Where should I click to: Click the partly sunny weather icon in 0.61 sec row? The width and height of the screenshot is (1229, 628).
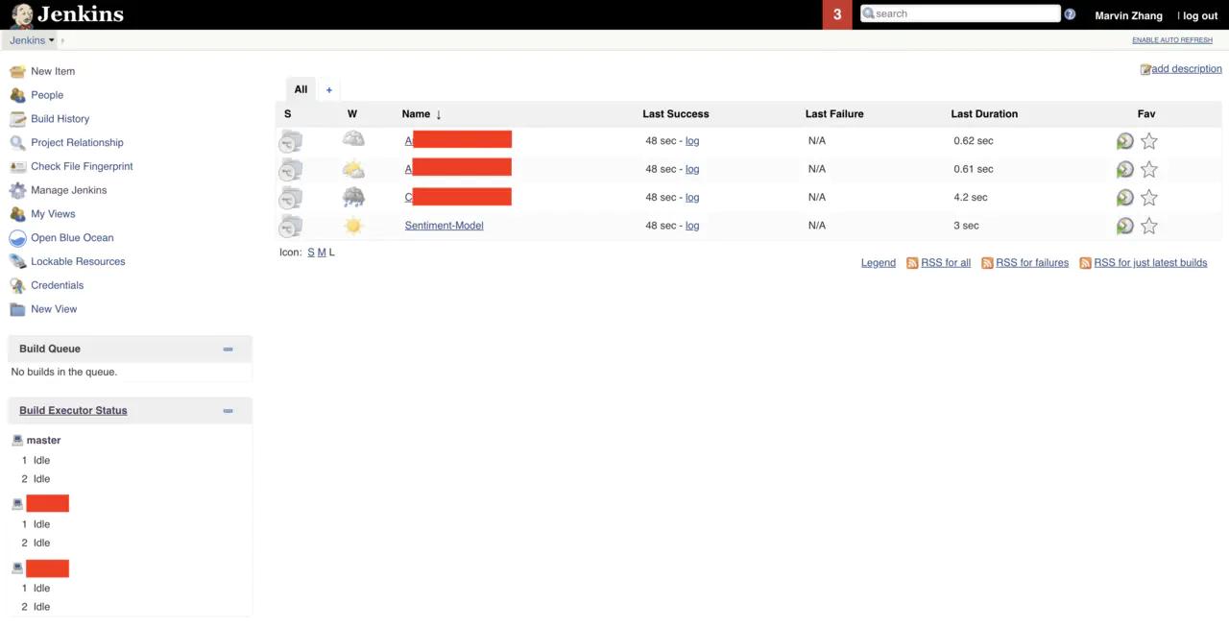(x=353, y=170)
